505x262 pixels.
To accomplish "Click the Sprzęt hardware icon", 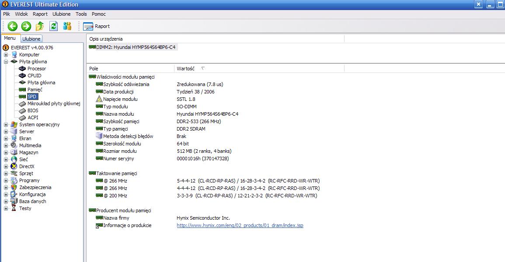I will tap(14, 173).
